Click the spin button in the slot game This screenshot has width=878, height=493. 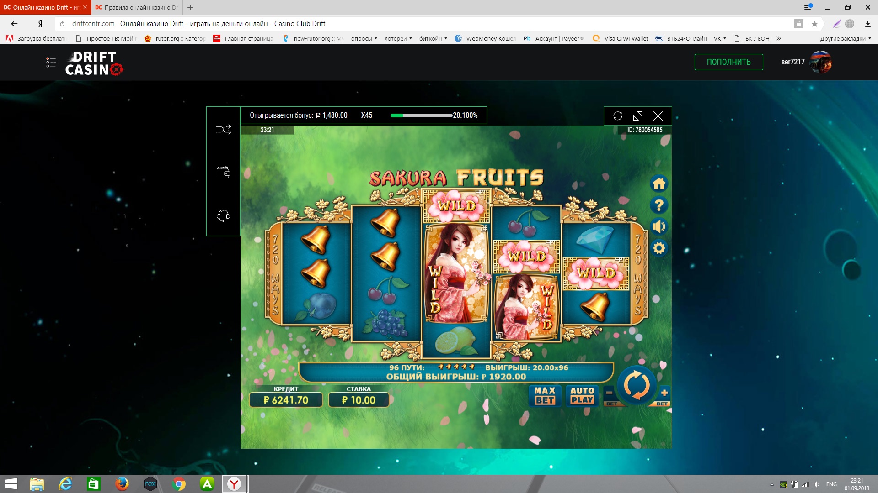tap(637, 386)
